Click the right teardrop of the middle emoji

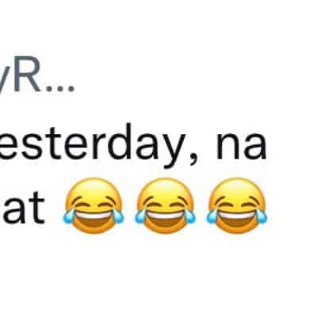tap(190, 216)
